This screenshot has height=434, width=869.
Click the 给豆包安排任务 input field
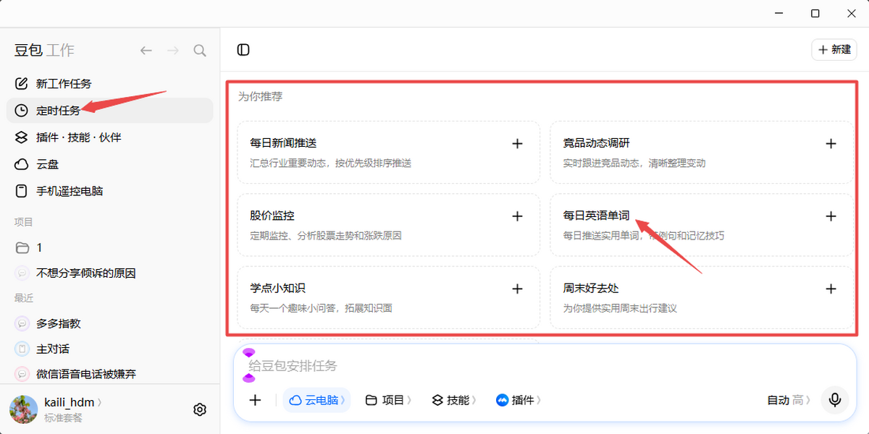545,366
